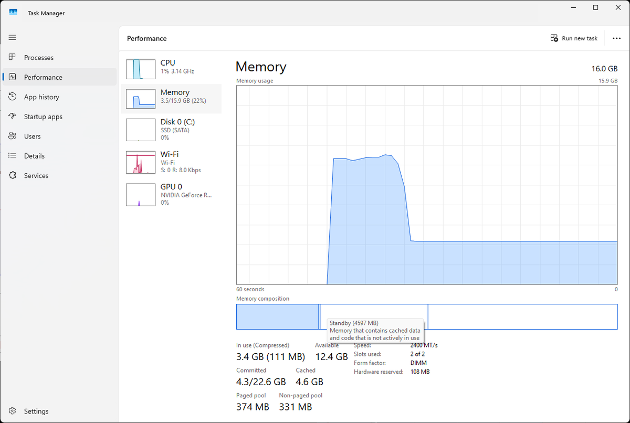Click the Speed value 2400 MT/s
630x423 pixels.
424,345
